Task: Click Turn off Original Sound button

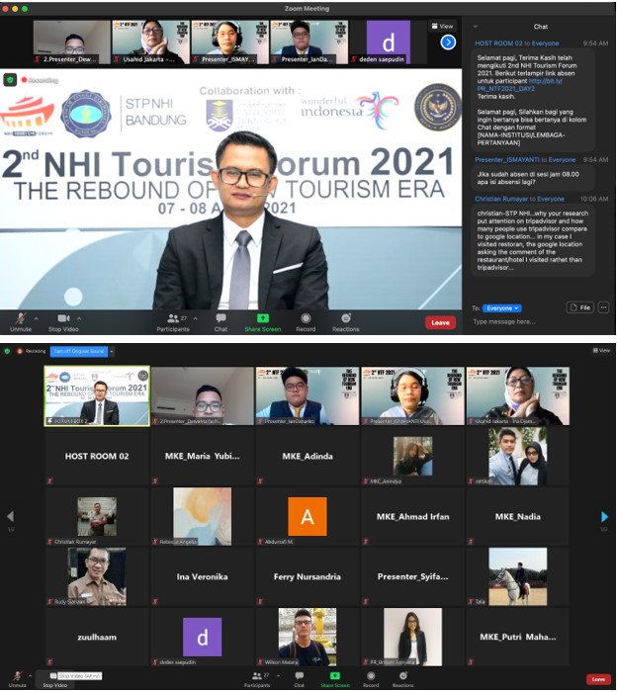Action: pos(78,351)
